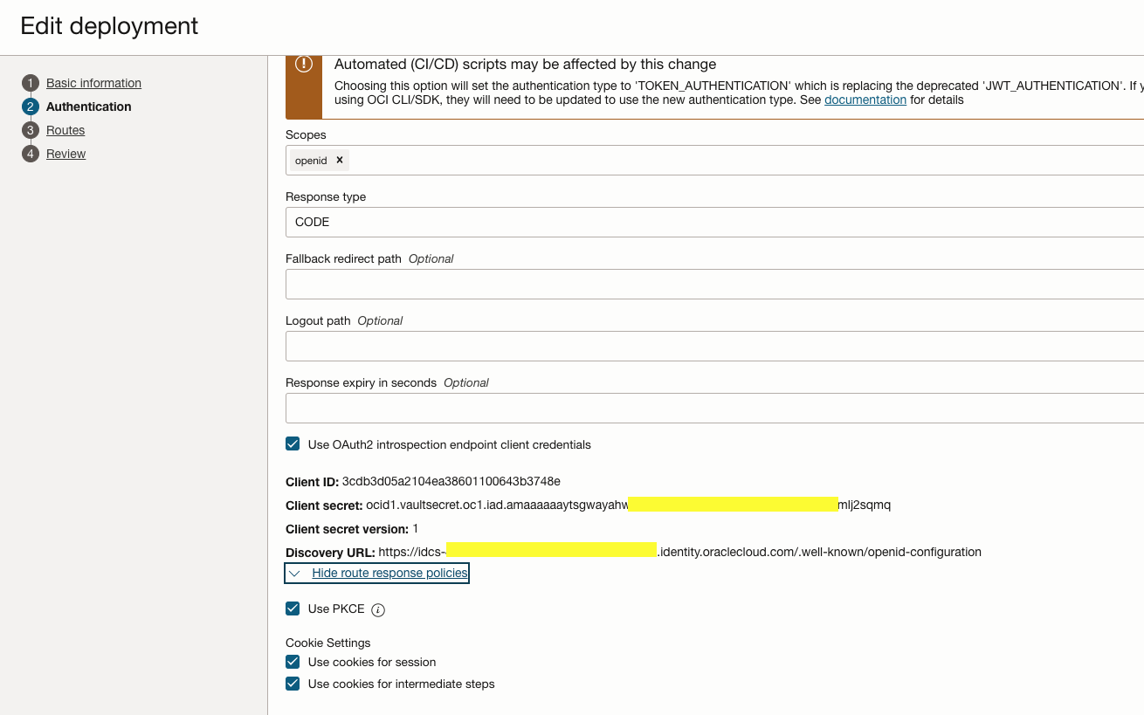Open the Review step
The height and width of the screenshot is (715, 1144).
[65, 154]
